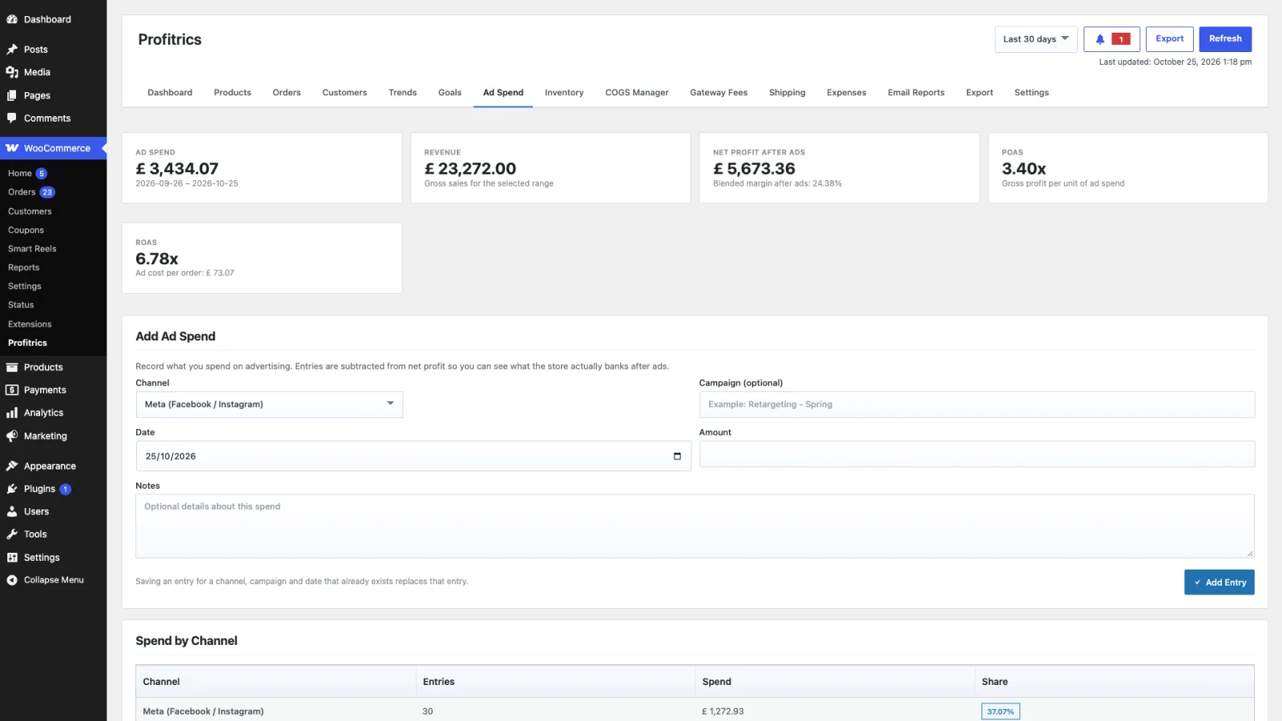Click the £ 1,272.93 spend cell

coord(723,711)
